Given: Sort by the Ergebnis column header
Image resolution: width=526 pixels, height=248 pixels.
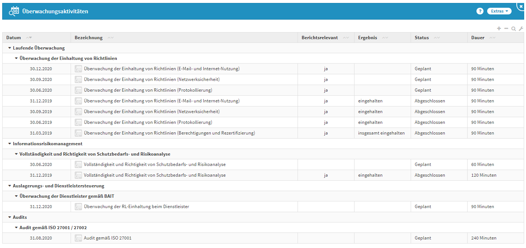Looking at the screenshot, I should pyautogui.click(x=367, y=38).
